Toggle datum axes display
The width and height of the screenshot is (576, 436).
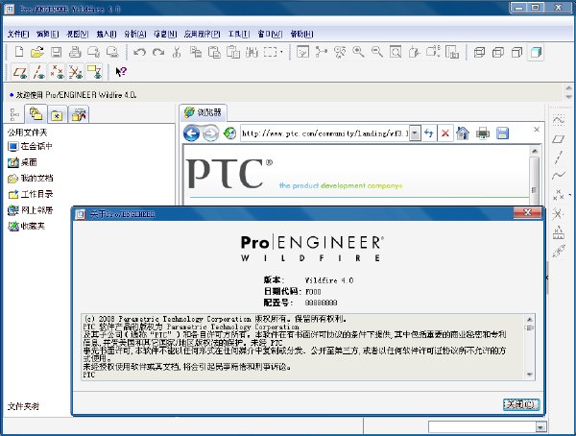pos(38,72)
